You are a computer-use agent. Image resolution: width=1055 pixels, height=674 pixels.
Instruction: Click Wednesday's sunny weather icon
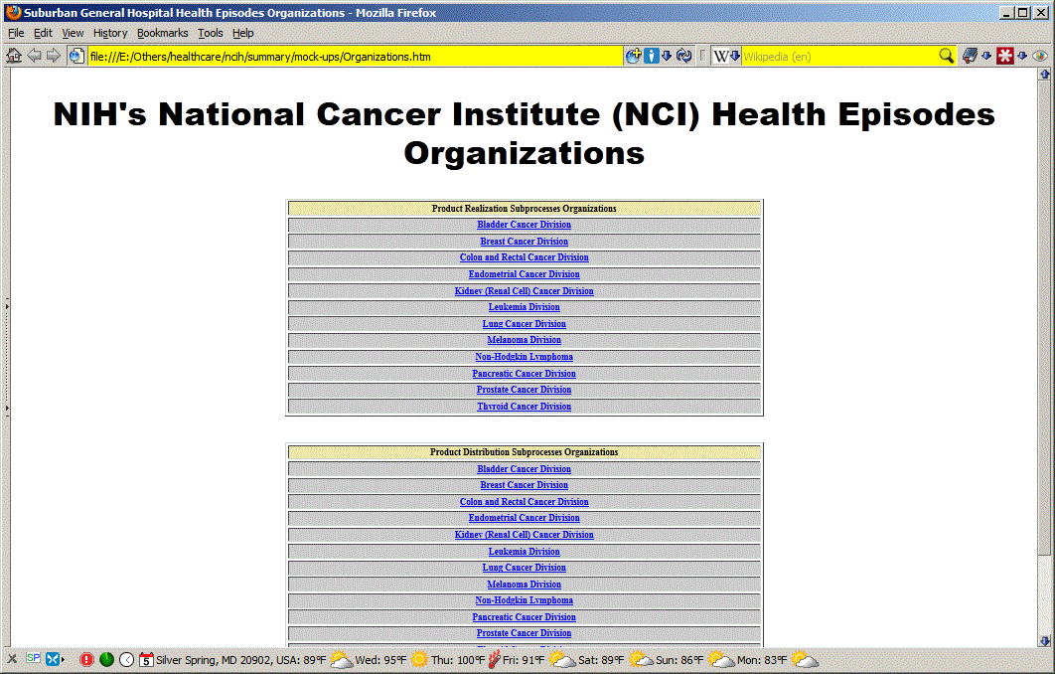[x=419, y=660]
